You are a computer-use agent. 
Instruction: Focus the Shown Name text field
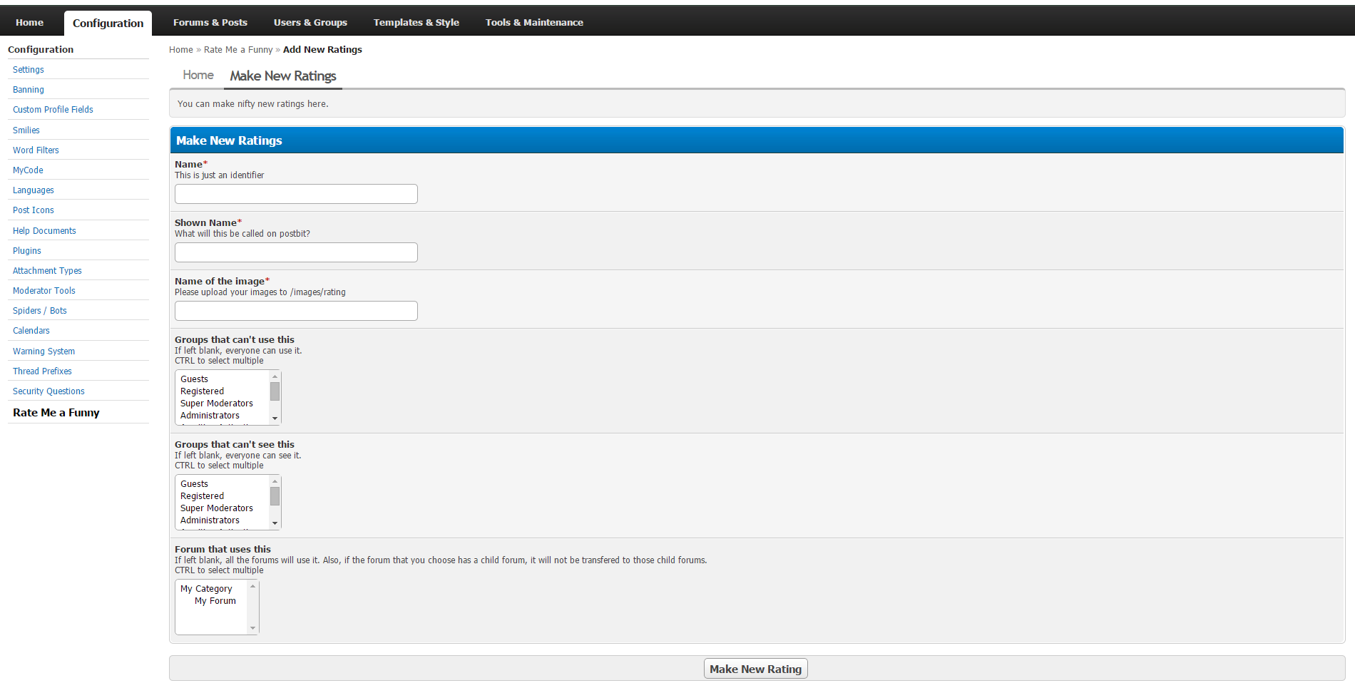pos(296,252)
